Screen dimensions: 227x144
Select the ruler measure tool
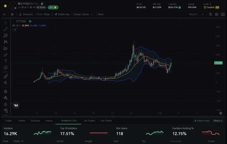coord(6,76)
